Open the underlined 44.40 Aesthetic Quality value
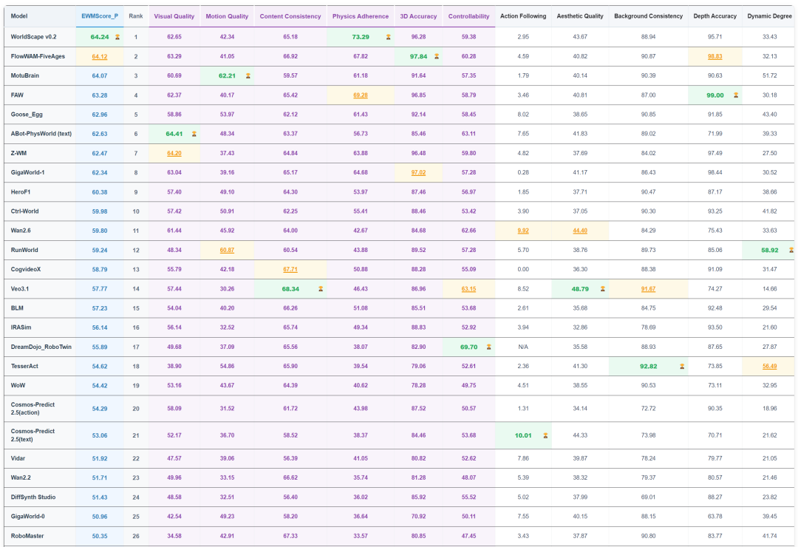This screenshot has height=547, width=798. [x=580, y=231]
